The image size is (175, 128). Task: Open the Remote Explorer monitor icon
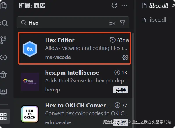3,92
